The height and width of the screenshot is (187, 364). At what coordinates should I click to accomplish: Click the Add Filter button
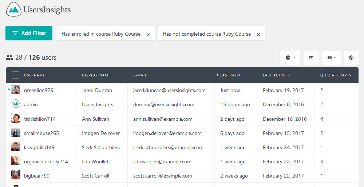click(x=29, y=33)
